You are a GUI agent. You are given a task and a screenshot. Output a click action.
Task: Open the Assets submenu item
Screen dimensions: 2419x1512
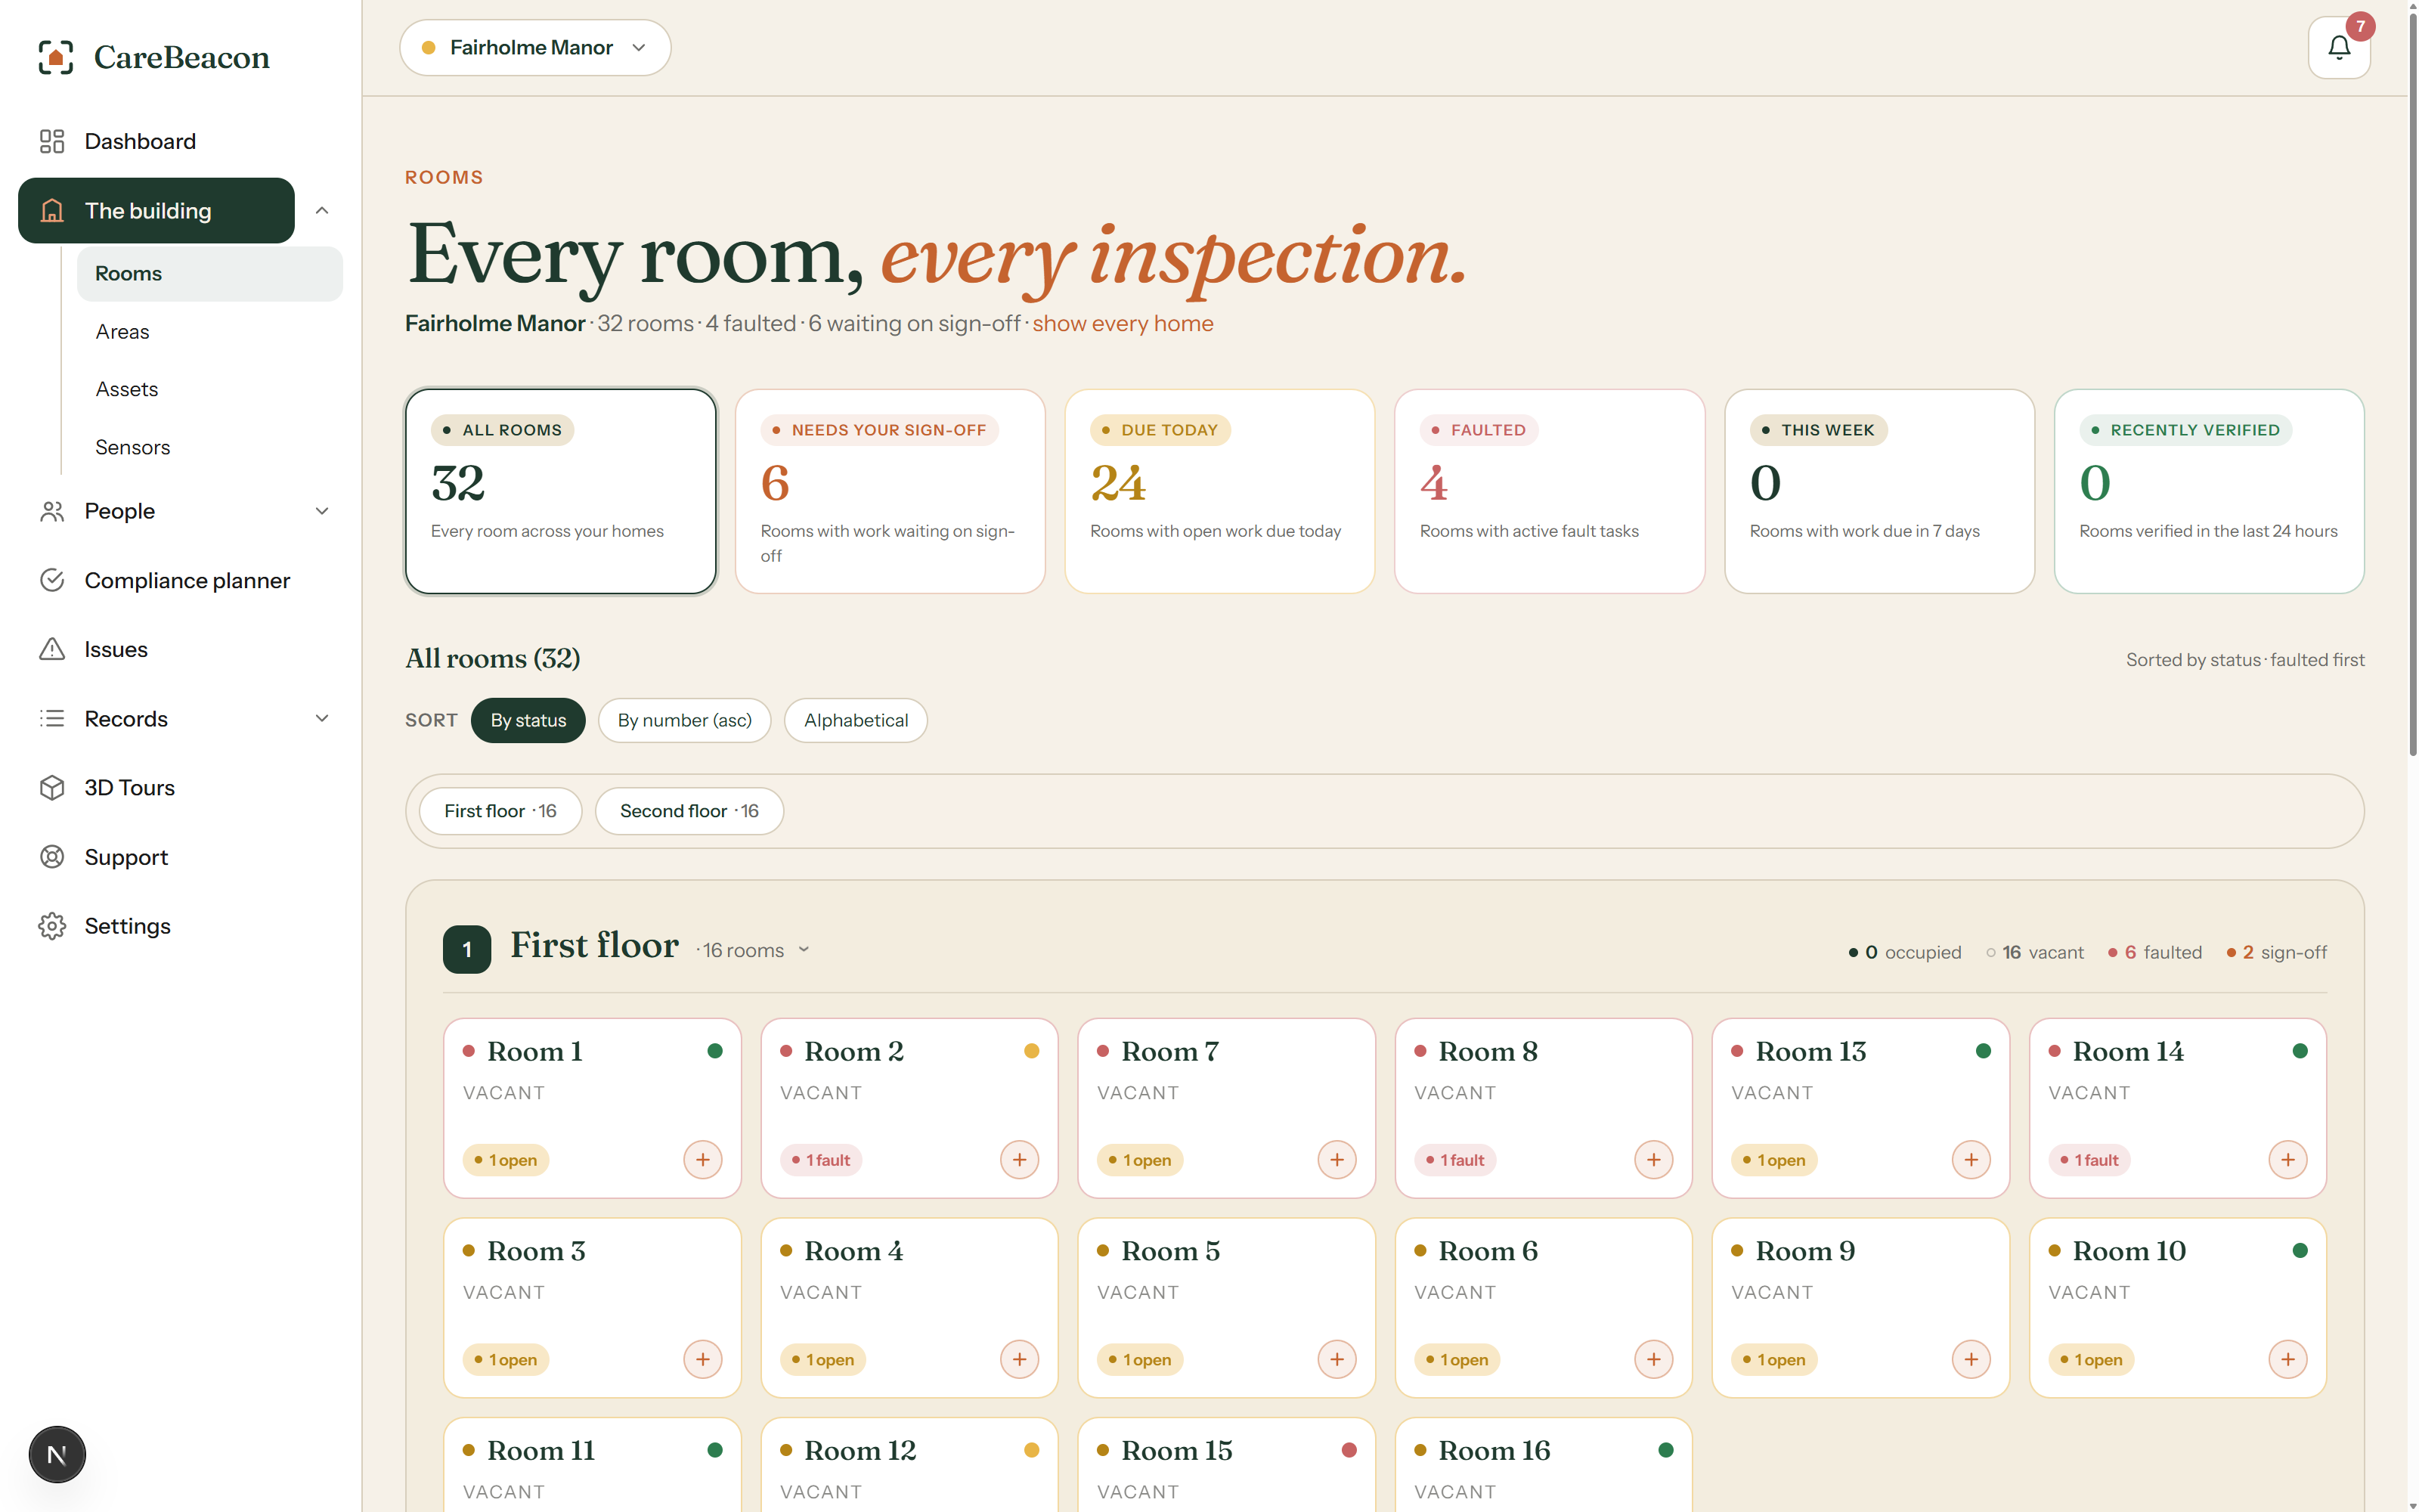[x=210, y=389]
